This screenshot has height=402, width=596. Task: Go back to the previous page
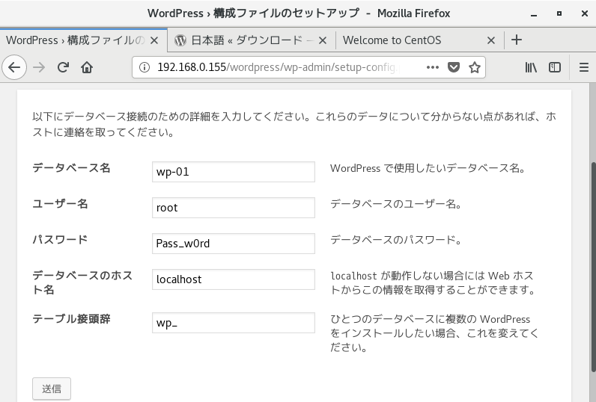coord(14,67)
